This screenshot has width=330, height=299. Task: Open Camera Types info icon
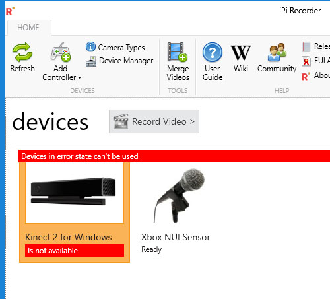(x=90, y=47)
